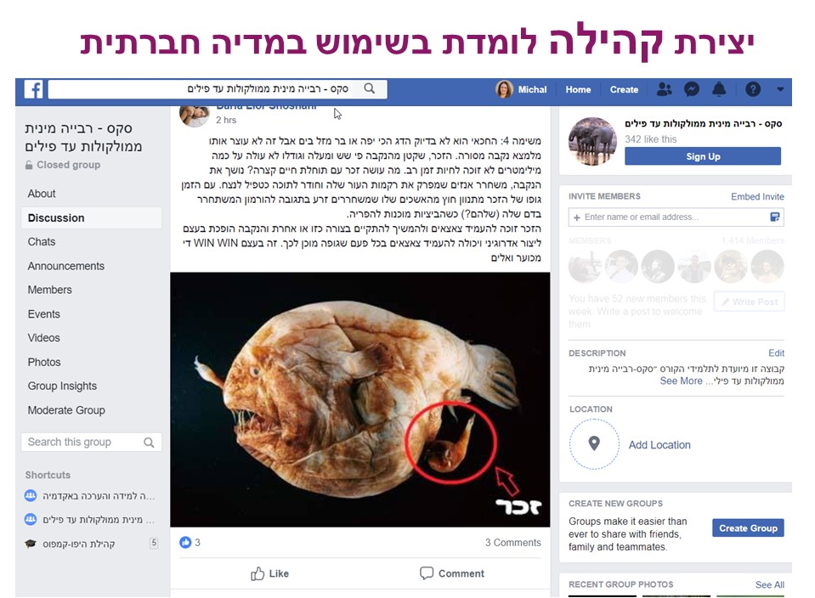Click the Facebook logo icon
The height and width of the screenshot is (598, 815).
tap(33, 89)
